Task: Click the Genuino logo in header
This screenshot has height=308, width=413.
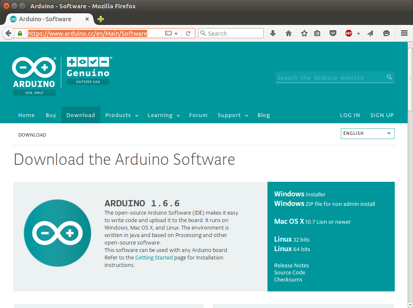Action: tap(89, 71)
